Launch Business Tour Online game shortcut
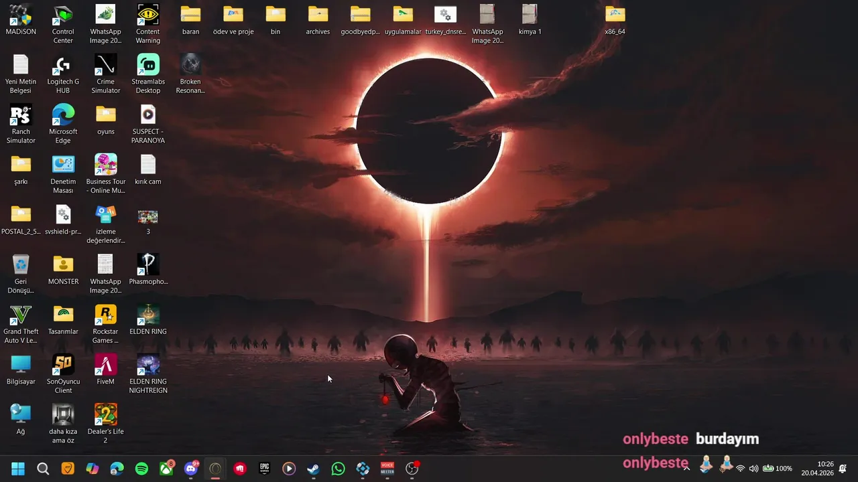 pos(105,175)
